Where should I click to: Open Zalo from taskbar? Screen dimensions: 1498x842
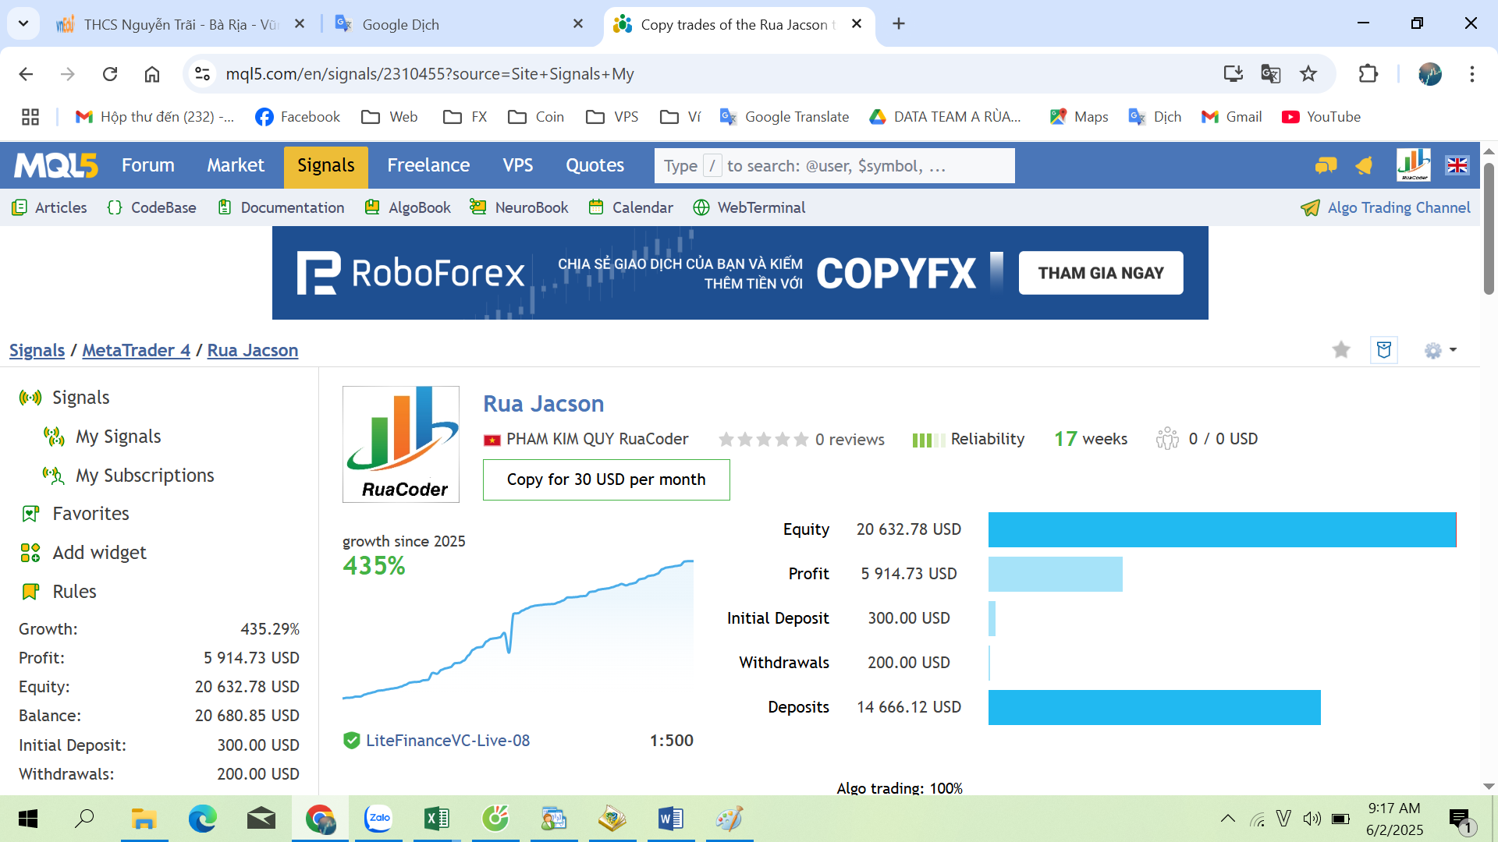click(x=378, y=819)
